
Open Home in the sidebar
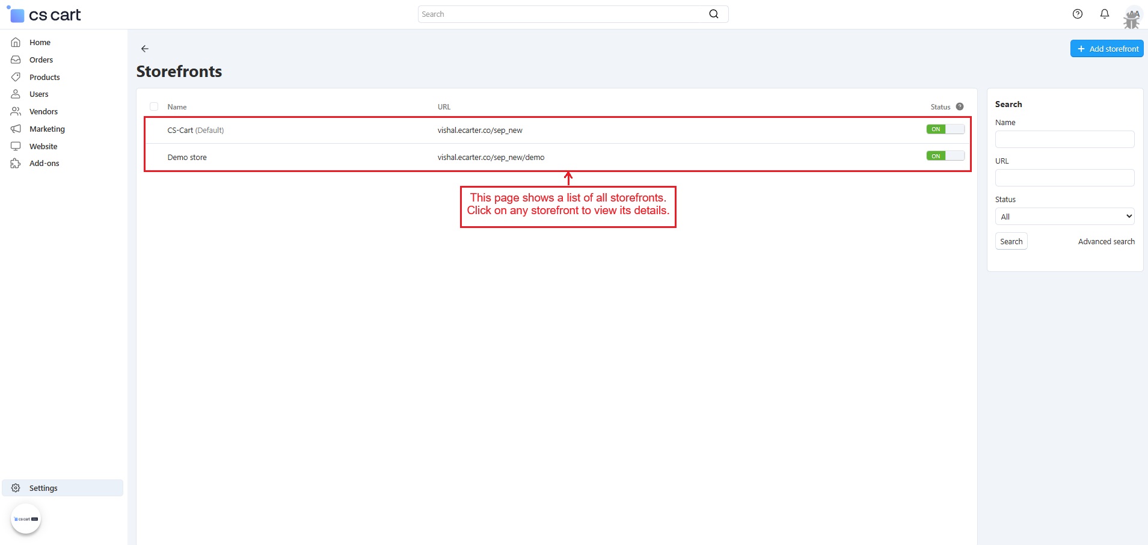coord(40,42)
